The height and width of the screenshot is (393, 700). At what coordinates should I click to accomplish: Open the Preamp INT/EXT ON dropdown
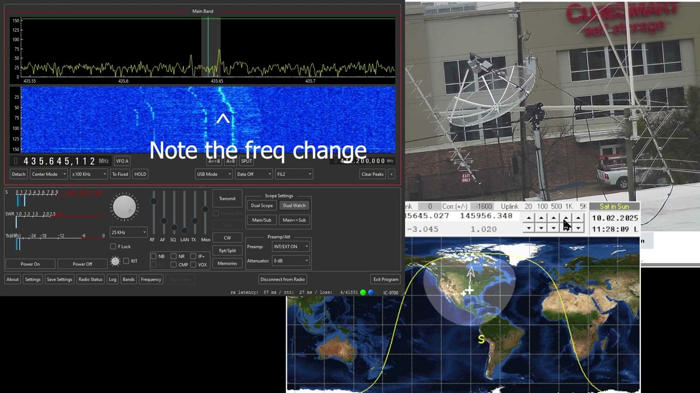point(291,247)
